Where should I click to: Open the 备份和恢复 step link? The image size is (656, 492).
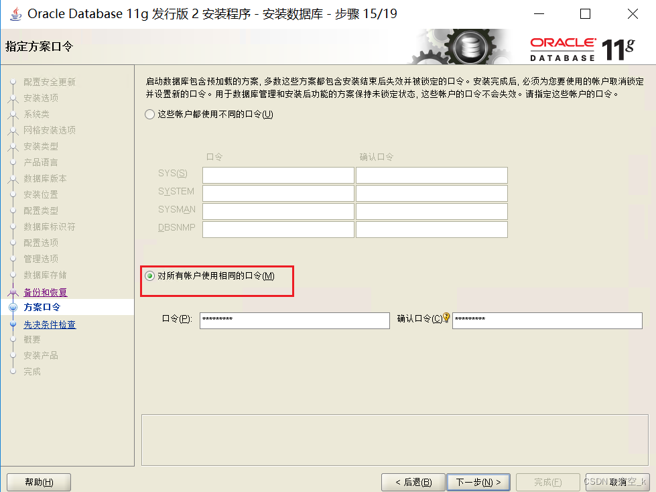(44, 292)
